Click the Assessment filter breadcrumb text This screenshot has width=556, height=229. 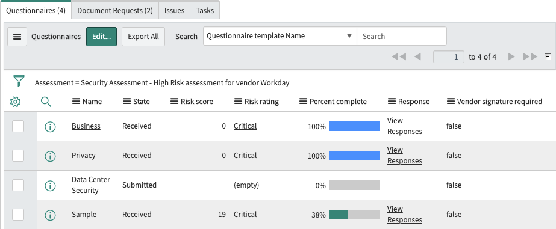162,83
